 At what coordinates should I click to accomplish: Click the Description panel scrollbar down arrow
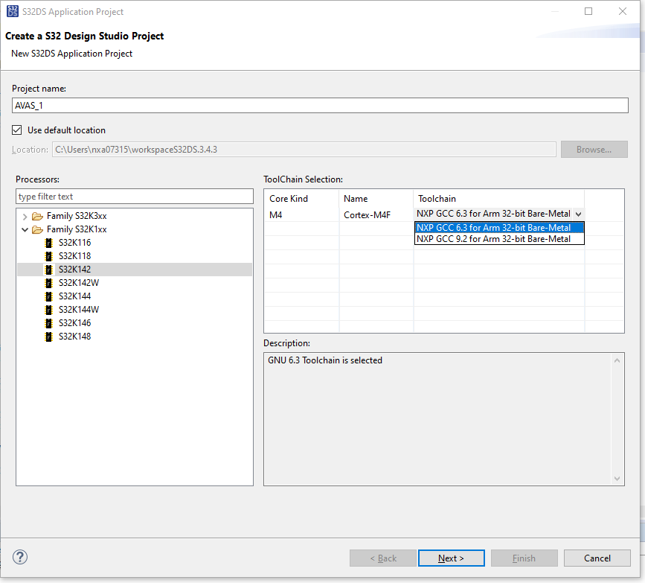click(x=618, y=479)
